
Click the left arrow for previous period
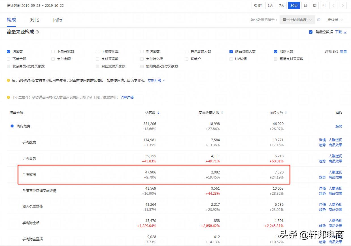(x=334, y=5)
